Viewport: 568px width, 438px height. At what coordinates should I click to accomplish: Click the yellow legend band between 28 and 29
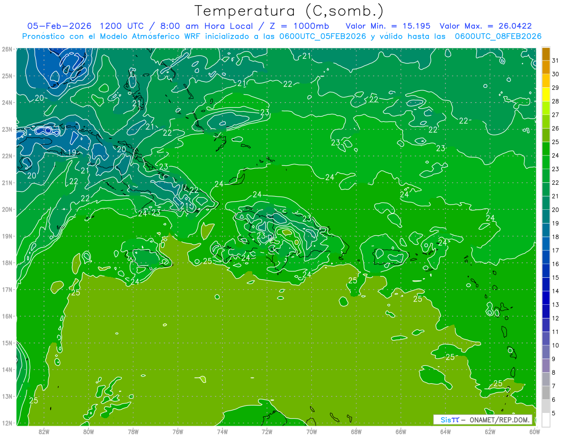(x=546, y=94)
